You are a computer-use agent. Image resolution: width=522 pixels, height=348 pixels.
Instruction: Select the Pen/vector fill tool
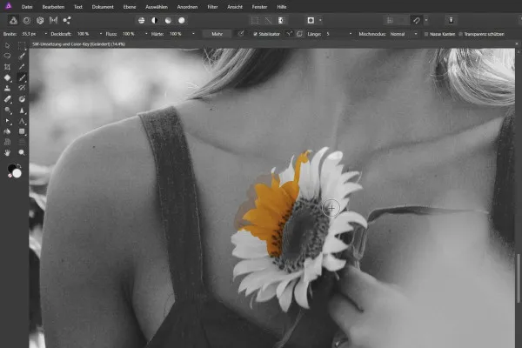[7, 131]
